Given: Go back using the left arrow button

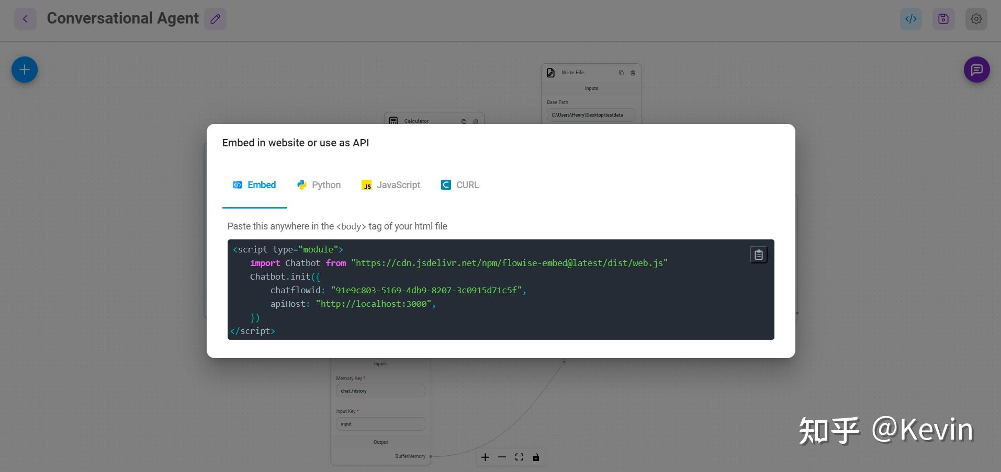Looking at the screenshot, I should click(25, 19).
